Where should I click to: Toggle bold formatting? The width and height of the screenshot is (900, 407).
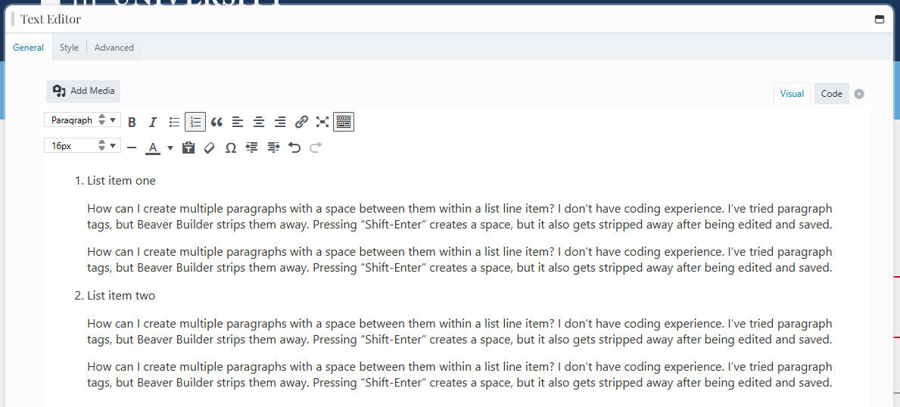(x=132, y=122)
